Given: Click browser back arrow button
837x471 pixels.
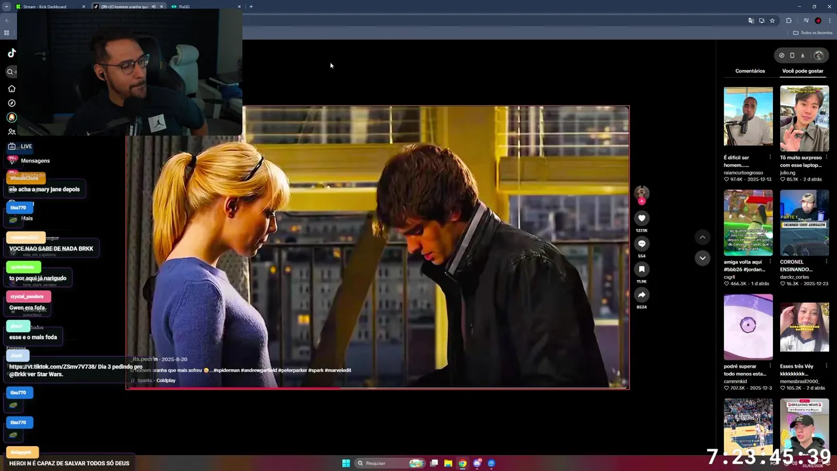Looking at the screenshot, I should 7,21.
